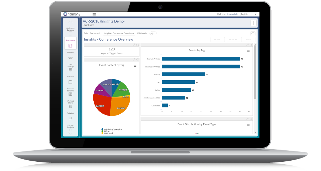Click the harmony logo
This screenshot has height=171, width=321.
click(x=72, y=14)
